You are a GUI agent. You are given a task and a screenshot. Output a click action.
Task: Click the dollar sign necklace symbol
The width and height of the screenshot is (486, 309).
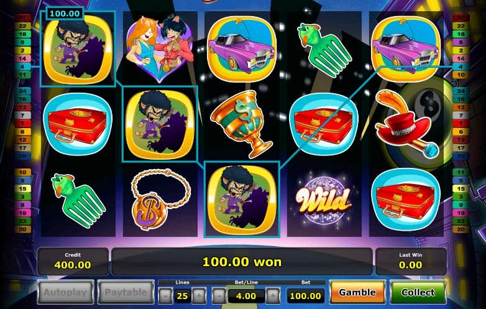point(160,199)
